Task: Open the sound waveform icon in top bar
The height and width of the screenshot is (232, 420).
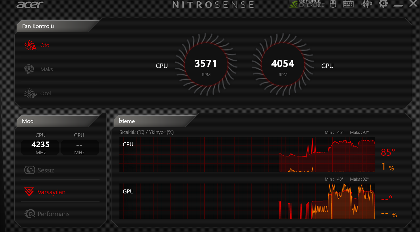Action: [367, 4]
